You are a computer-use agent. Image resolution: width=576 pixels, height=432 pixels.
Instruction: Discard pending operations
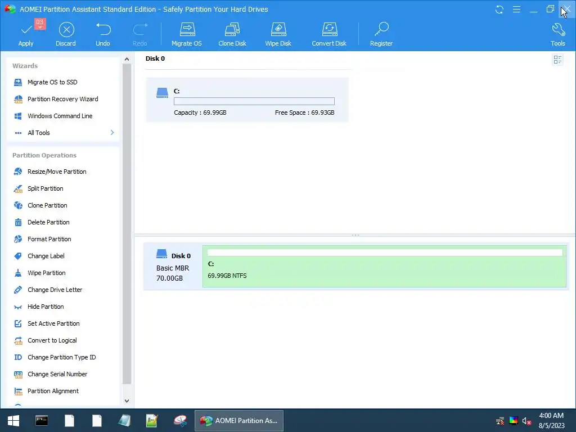[66, 34]
